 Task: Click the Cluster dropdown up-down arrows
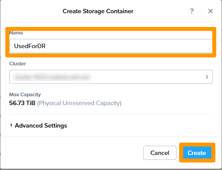click(207, 77)
